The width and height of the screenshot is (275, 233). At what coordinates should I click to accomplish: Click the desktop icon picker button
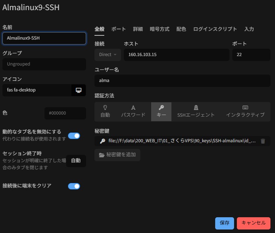coord(79,90)
